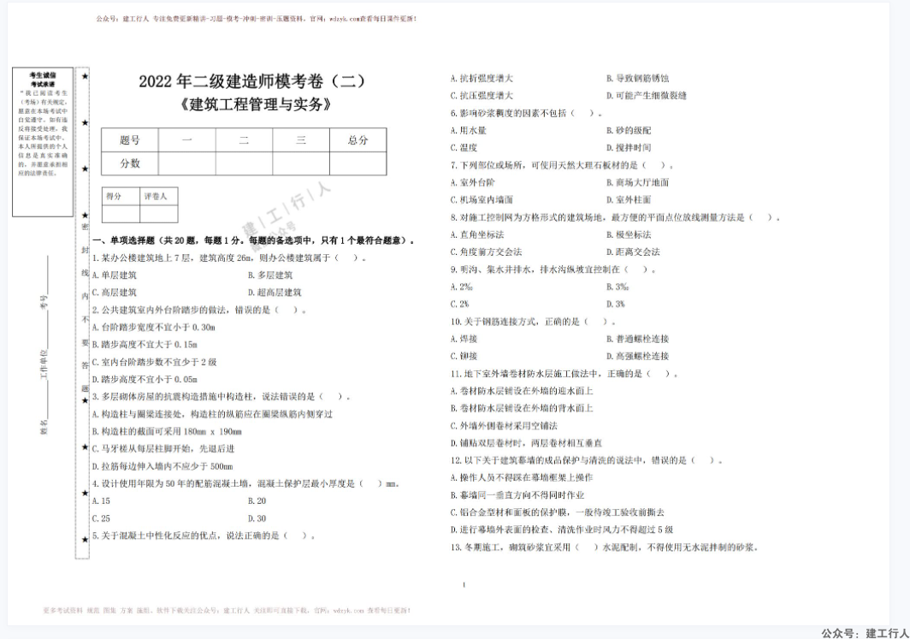Click the '分数' table cell
Image resolution: width=910 pixels, height=639 pixels.
tap(130, 163)
